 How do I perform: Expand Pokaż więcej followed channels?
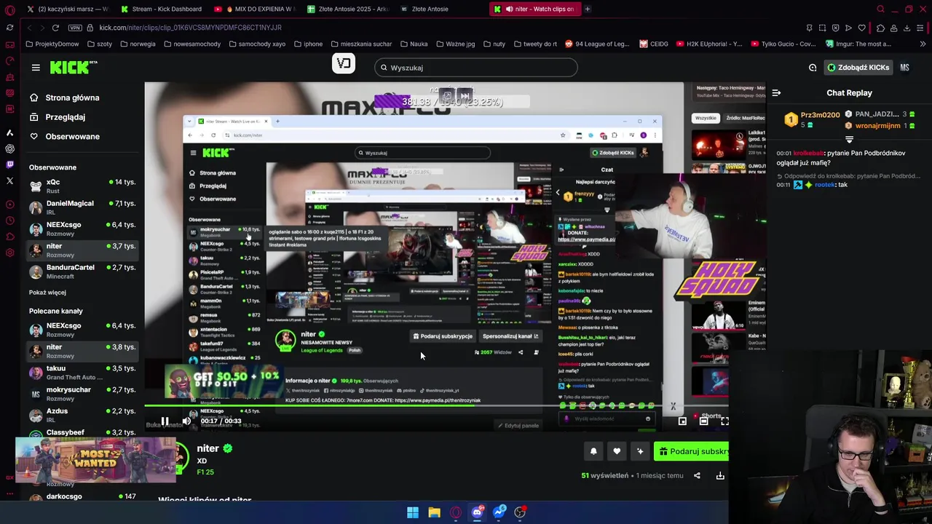[47, 293]
